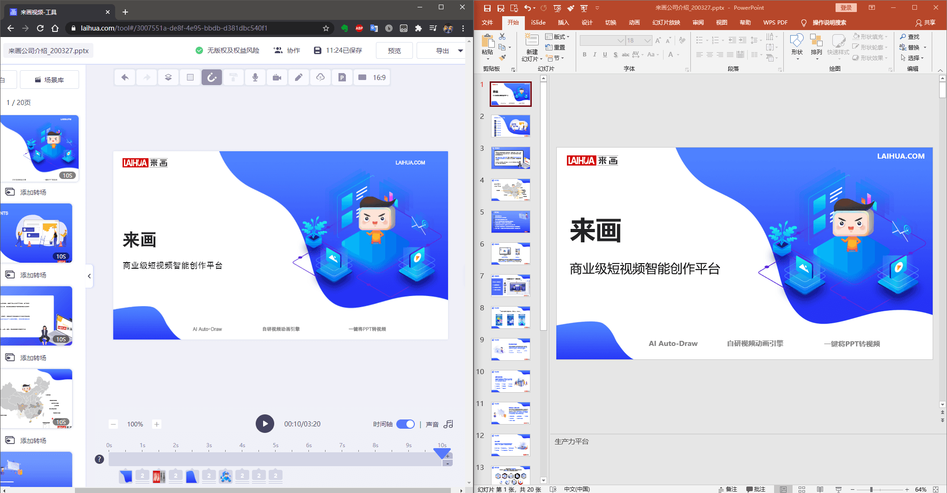
Task: Toggle the magnet snapping tool
Action: tap(212, 77)
